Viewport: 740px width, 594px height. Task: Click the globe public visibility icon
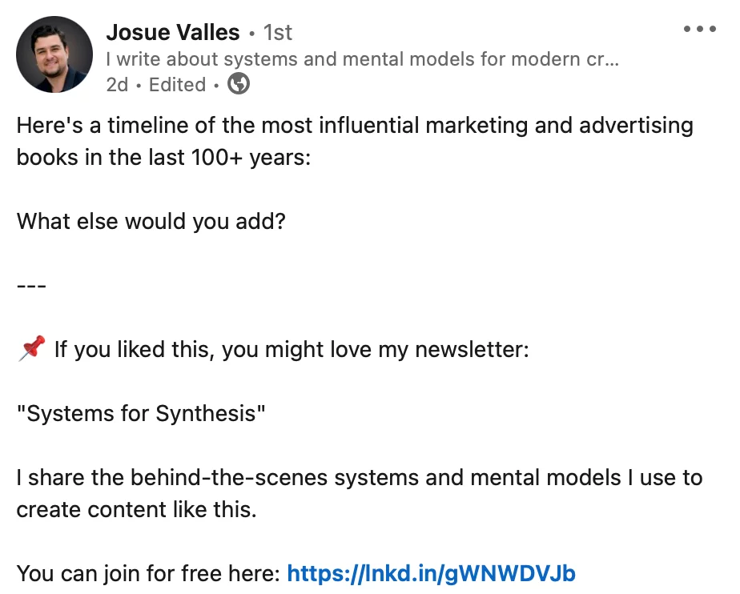tap(239, 84)
